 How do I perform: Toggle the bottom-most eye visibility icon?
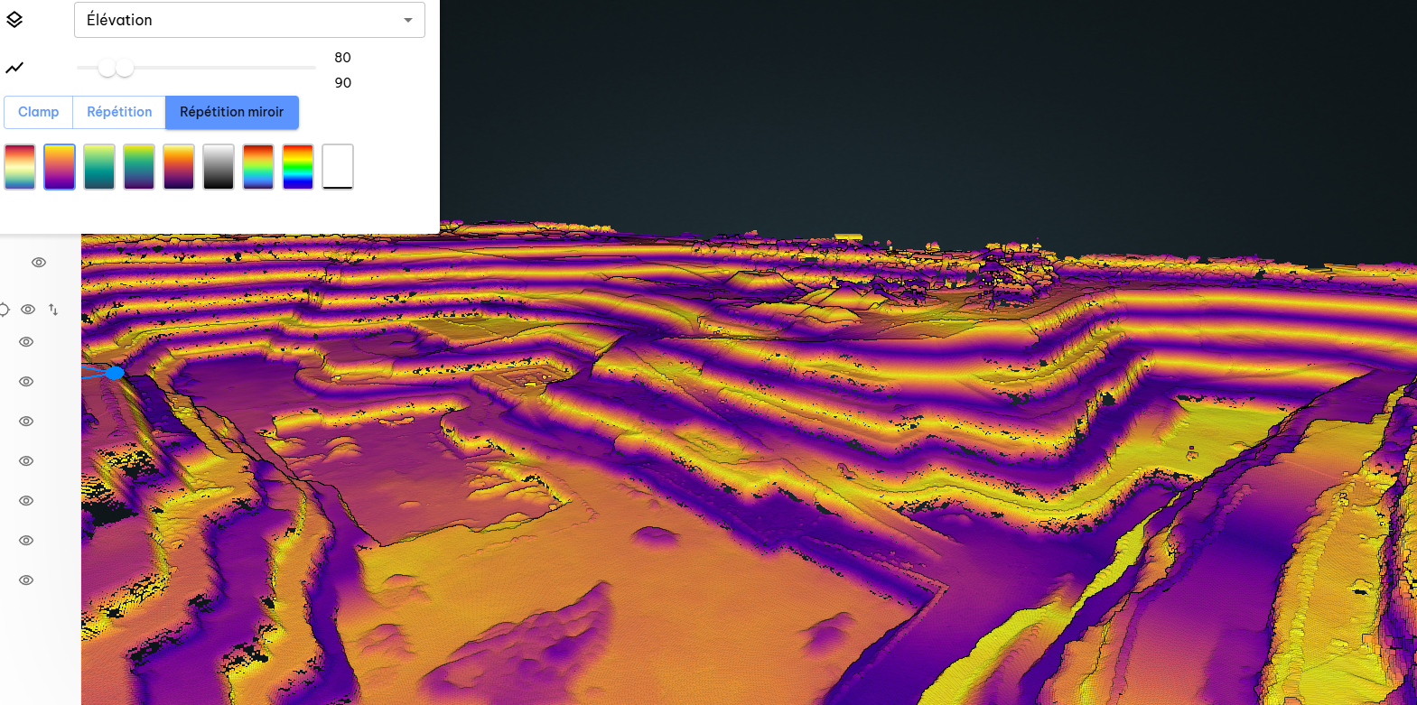click(26, 580)
